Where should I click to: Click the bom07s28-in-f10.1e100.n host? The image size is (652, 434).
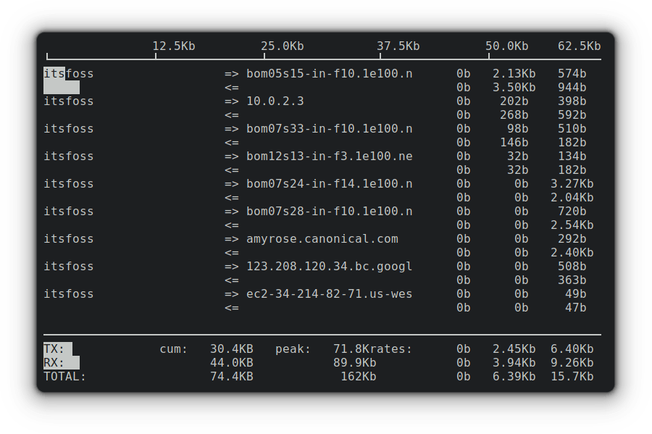(x=329, y=212)
